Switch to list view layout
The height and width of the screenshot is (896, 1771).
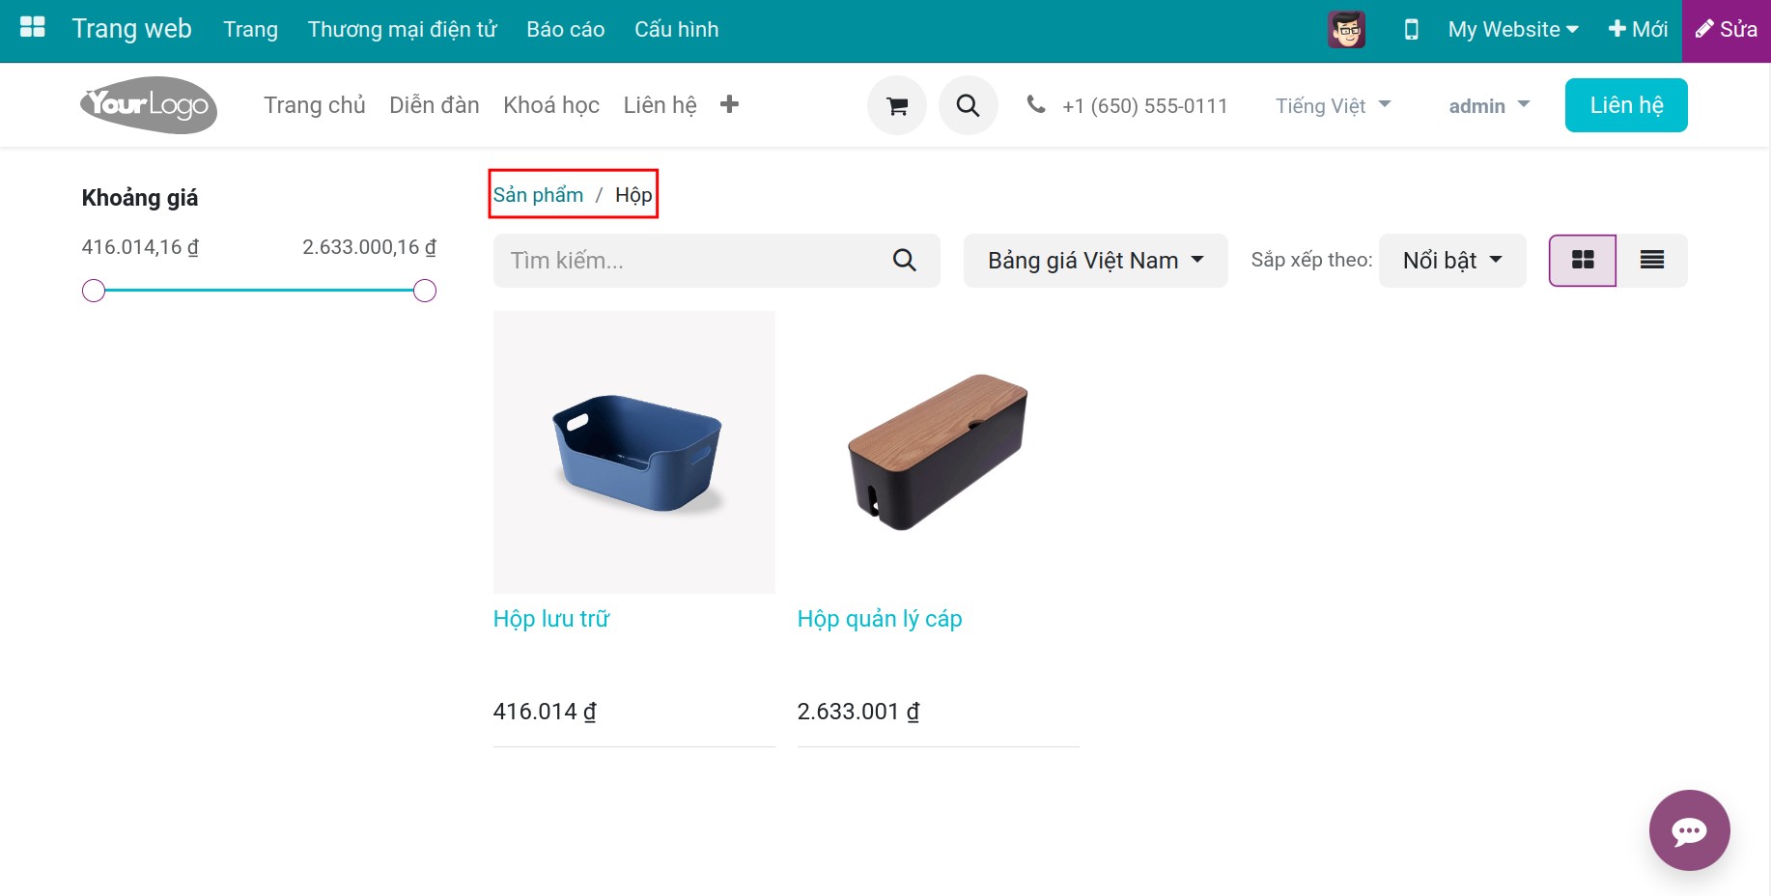point(1651,261)
